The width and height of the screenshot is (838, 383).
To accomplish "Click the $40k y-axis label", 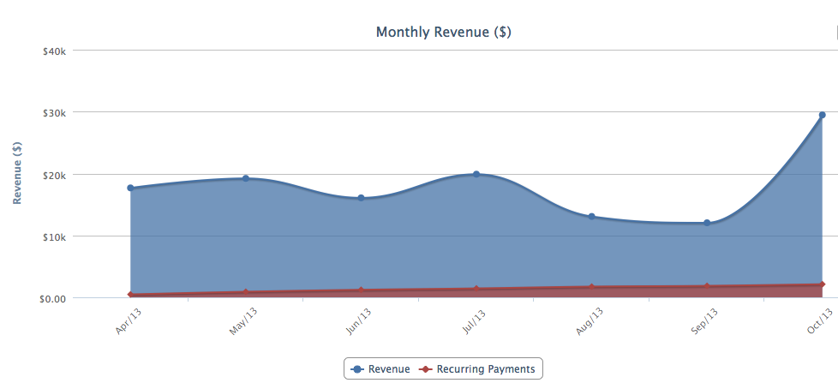I will [x=55, y=51].
